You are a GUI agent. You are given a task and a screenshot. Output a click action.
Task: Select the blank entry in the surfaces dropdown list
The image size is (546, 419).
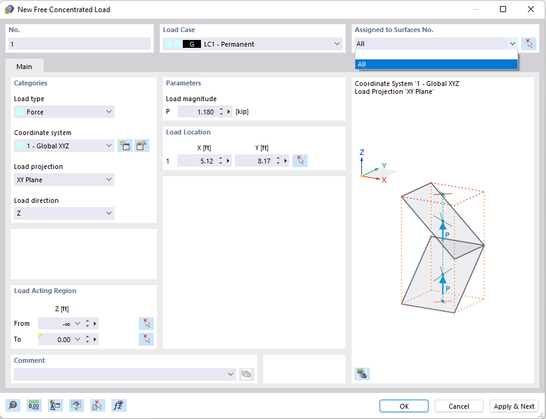[x=436, y=54]
